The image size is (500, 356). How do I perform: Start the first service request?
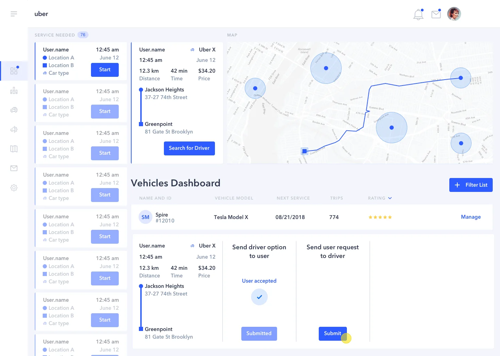click(x=105, y=70)
